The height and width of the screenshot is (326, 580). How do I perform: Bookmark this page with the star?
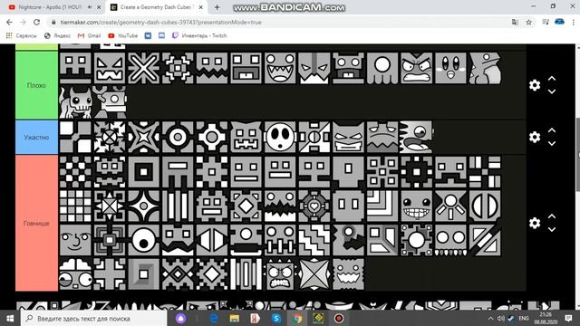pos(528,22)
